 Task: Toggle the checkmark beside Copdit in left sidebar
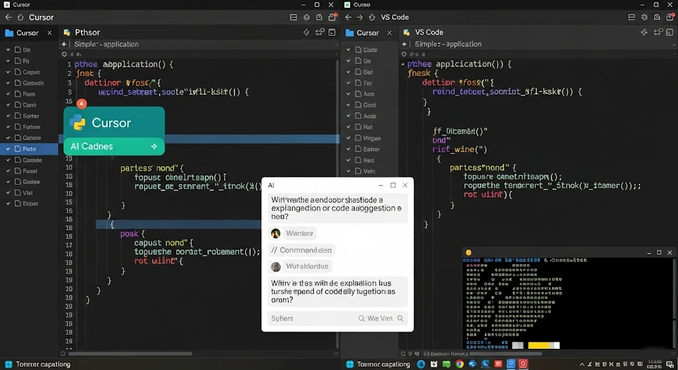coord(9,72)
